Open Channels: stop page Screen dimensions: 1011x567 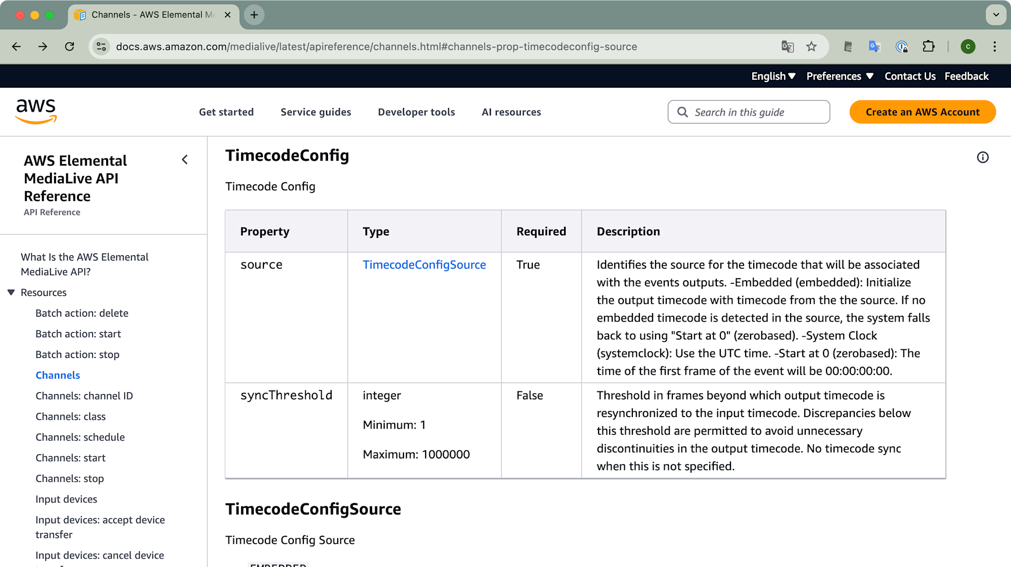[x=70, y=479]
